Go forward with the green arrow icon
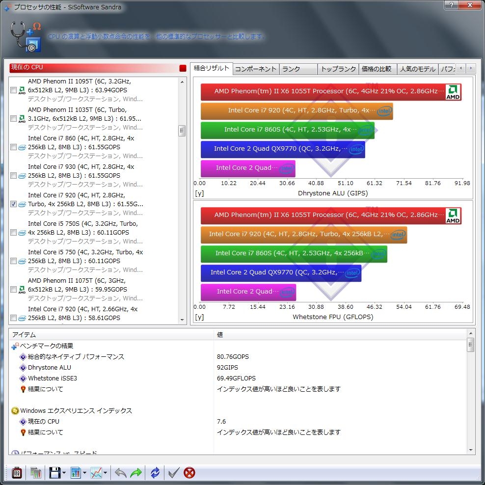Screen dimensions: 485x485 [x=136, y=473]
